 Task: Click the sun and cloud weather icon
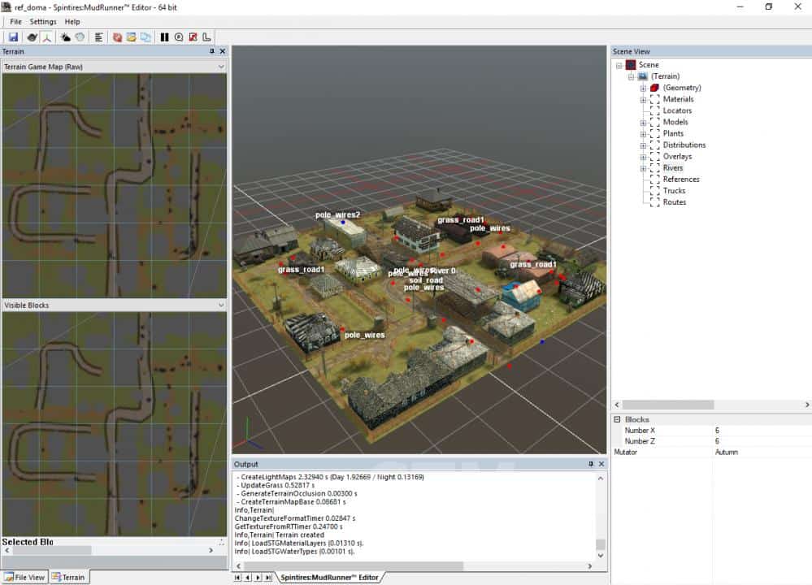click(x=65, y=37)
